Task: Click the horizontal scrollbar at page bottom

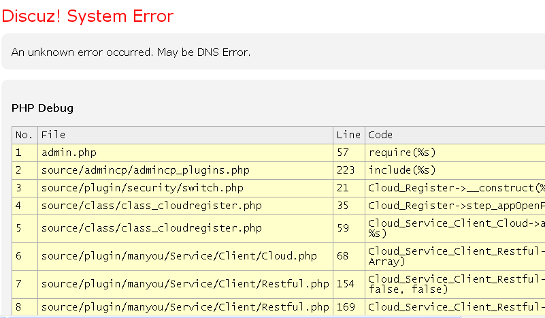Action: tap(235, 317)
